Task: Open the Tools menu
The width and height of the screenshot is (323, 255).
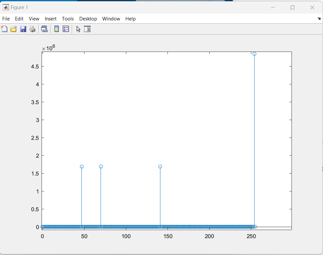Action: point(68,19)
